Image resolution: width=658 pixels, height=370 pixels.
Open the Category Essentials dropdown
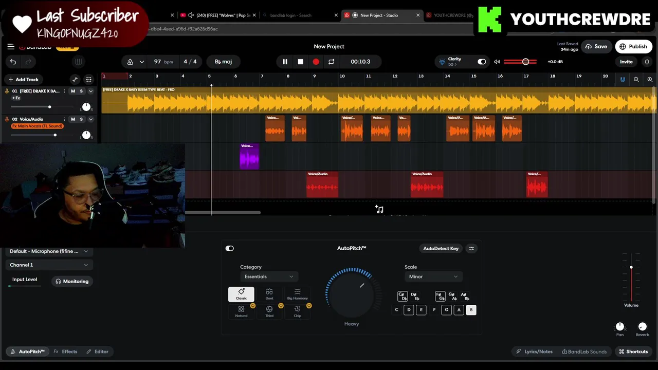[269, 276]
